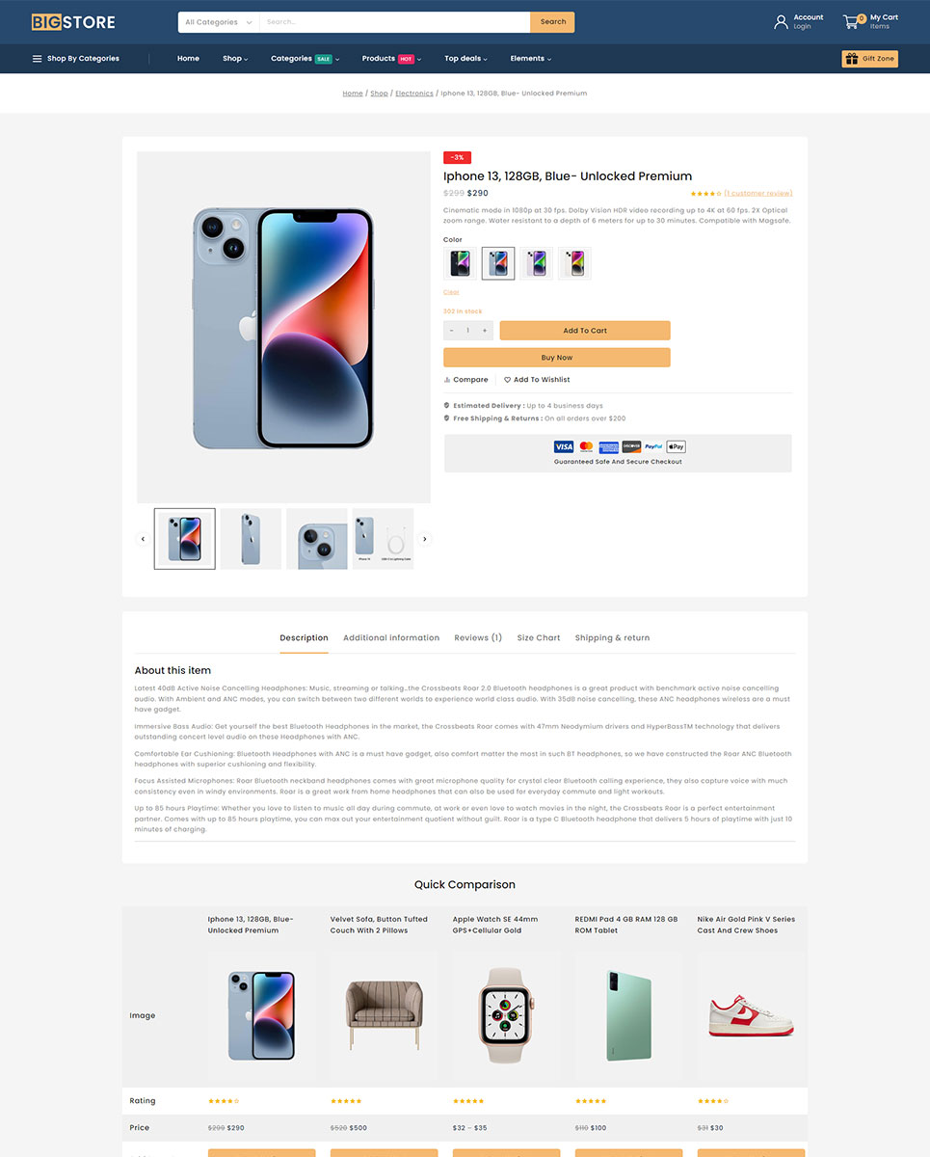
Task: Click the Add To Cart button
Action: point(585,331)
